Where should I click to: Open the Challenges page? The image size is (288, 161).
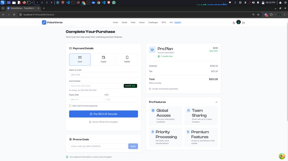point(153,22)
